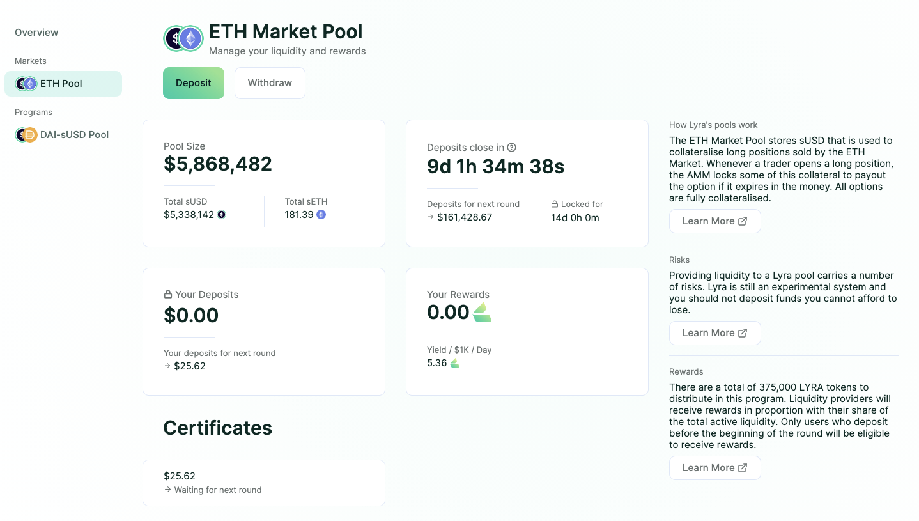Click Learn More under Rewards
This screenshot has width=919, height=521.
pyautogui.click(x=715, y=468)
